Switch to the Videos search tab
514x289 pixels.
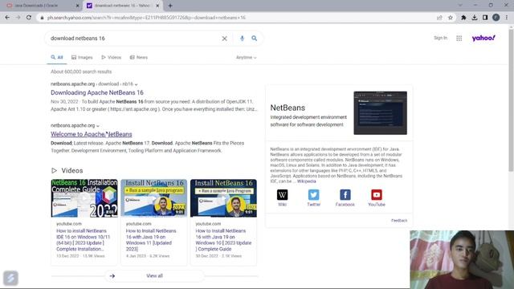[x=111, y=57]
